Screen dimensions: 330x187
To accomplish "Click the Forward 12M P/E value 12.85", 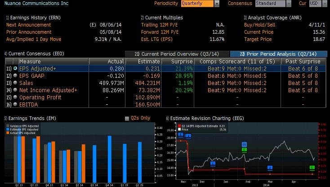I will click(x=218, y=32).
